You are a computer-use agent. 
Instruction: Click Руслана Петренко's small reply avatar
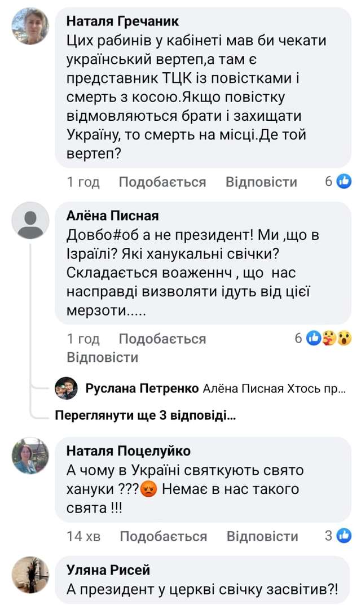66,388
